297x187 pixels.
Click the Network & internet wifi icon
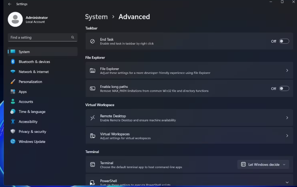click(x=13, y=72)
